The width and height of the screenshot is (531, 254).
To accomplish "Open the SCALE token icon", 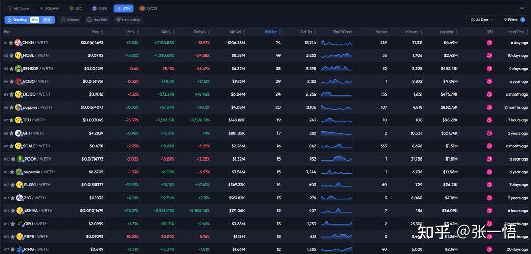I will click(19, 146).
